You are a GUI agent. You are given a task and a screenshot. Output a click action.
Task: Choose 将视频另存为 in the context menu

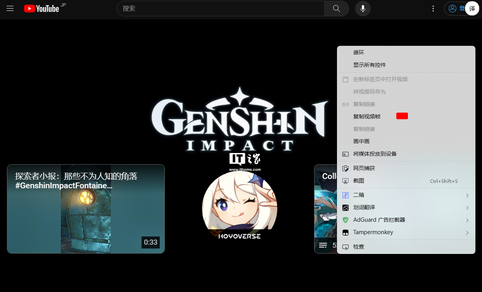pyautogui.click(x=406, y=92)
